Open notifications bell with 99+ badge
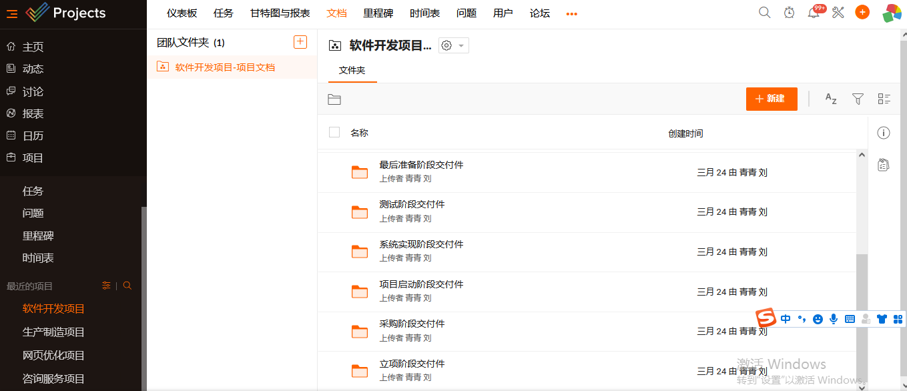907x391 pixels. click(x=814, y=13)
